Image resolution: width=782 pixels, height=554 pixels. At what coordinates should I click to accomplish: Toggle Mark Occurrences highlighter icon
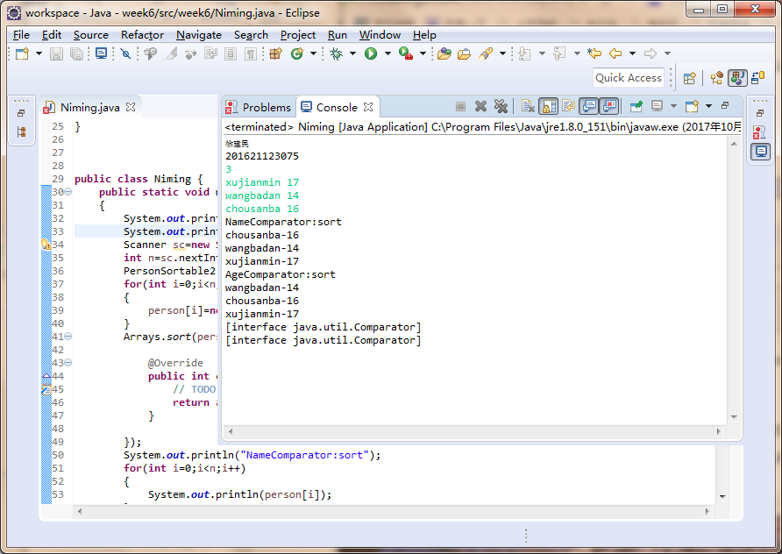point(171,53)
